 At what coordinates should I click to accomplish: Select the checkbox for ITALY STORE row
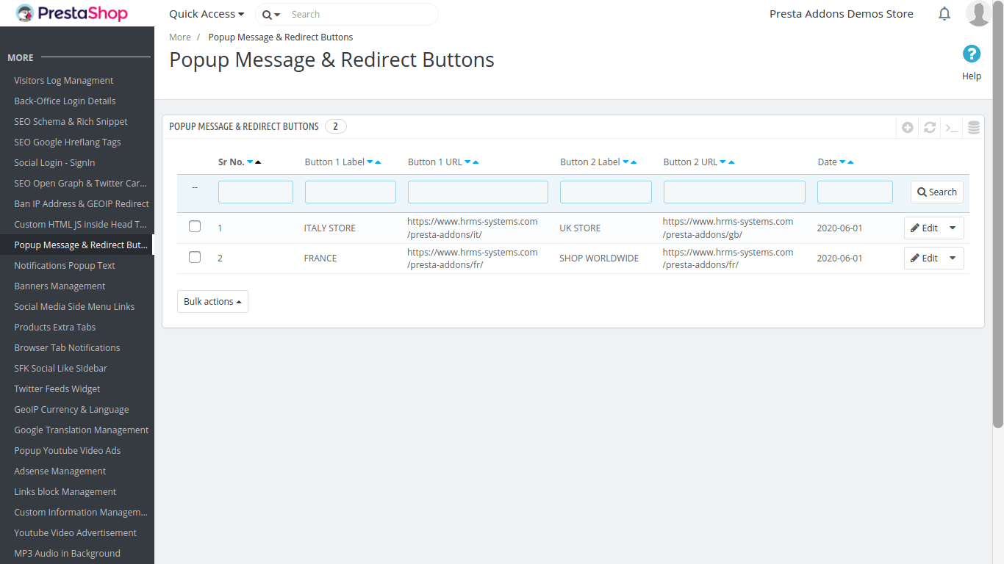195,227
